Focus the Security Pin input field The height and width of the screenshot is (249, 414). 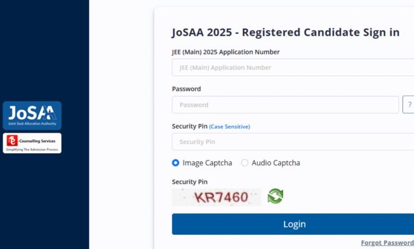293,142
